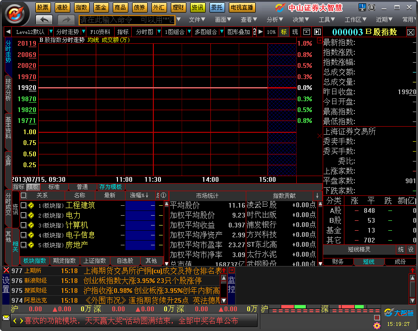Switch to the 期货指数 tab

pos(64,261)
